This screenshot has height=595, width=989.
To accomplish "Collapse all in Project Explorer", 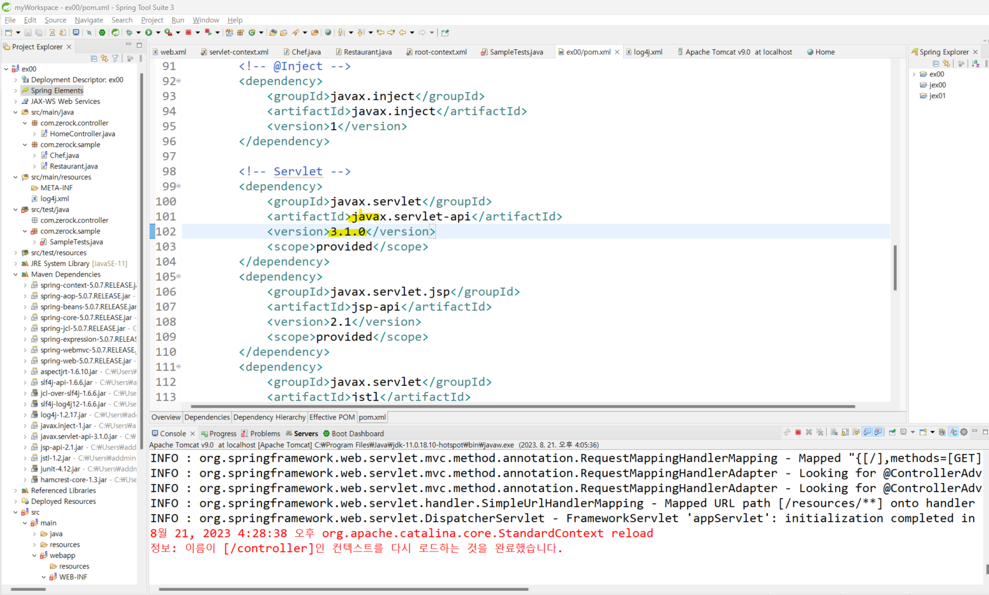I will click(x=94, y=58).
